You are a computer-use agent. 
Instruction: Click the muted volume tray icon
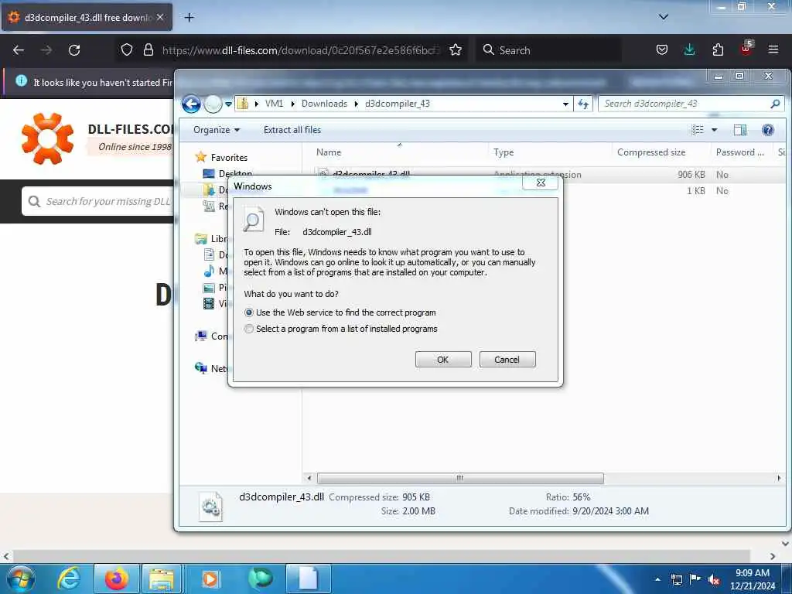click(714, 579)
